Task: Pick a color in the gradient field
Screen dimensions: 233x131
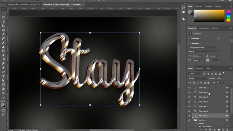Action: pos(209,16)
